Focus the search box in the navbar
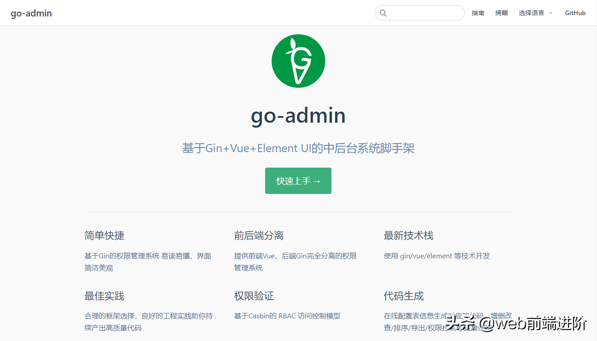 (419, 13)
